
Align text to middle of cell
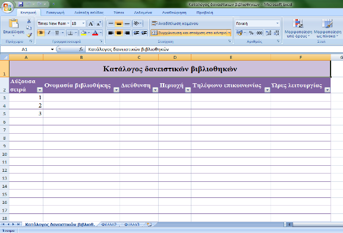(x=119, y=23)
